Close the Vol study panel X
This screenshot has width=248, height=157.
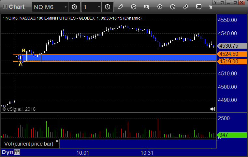point(57,141)
